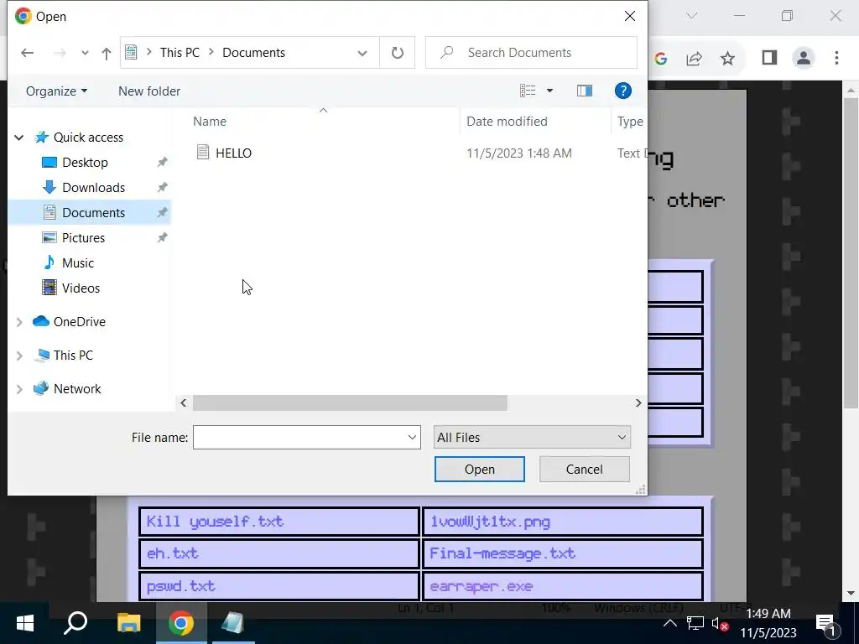The image size is (859, 644).
Task: Open Chrome profile avatar
Action: [803, 58]
